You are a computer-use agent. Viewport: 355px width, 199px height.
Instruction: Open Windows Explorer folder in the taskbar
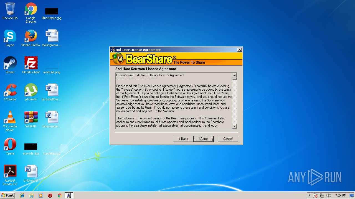(31, 195)
